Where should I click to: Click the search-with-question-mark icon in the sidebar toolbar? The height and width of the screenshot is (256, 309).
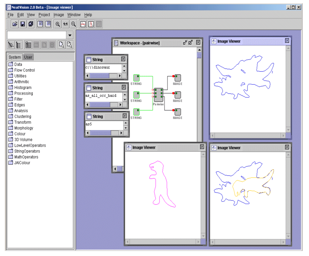click(x=70, y=45)
